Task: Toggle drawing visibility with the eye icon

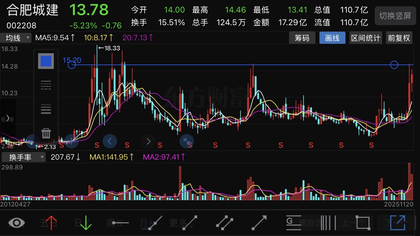Action: click(16, 223)
